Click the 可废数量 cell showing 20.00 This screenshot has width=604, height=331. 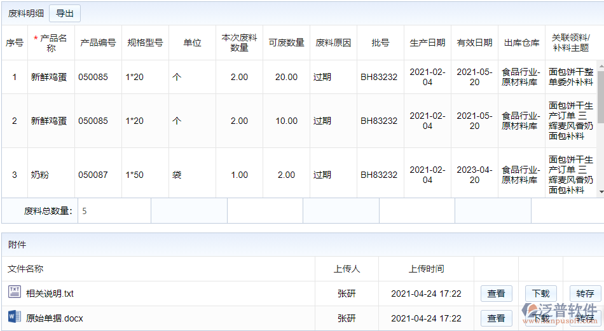pos(286,77)
